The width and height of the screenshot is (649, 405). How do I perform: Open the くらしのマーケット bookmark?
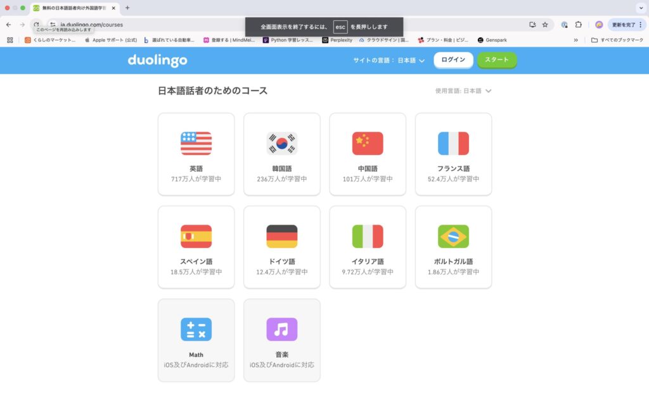tap(50, 40)
